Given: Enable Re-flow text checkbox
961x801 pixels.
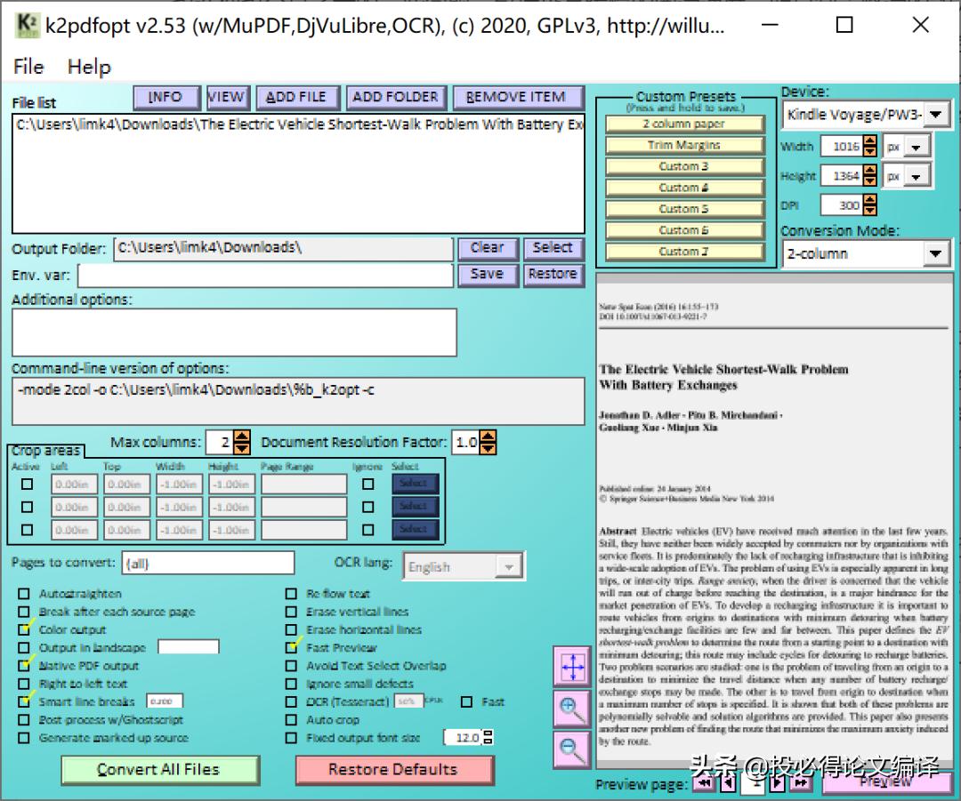Looking at the screenshot, I should [291, 593].
